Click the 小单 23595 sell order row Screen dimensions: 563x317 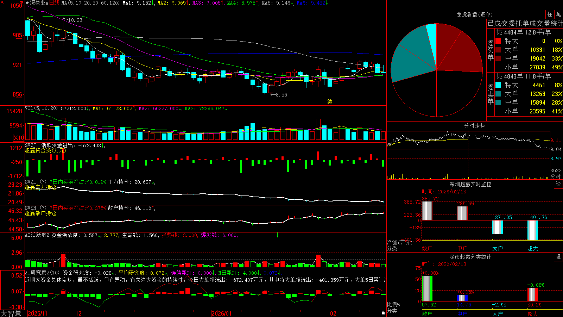(529, 111)
